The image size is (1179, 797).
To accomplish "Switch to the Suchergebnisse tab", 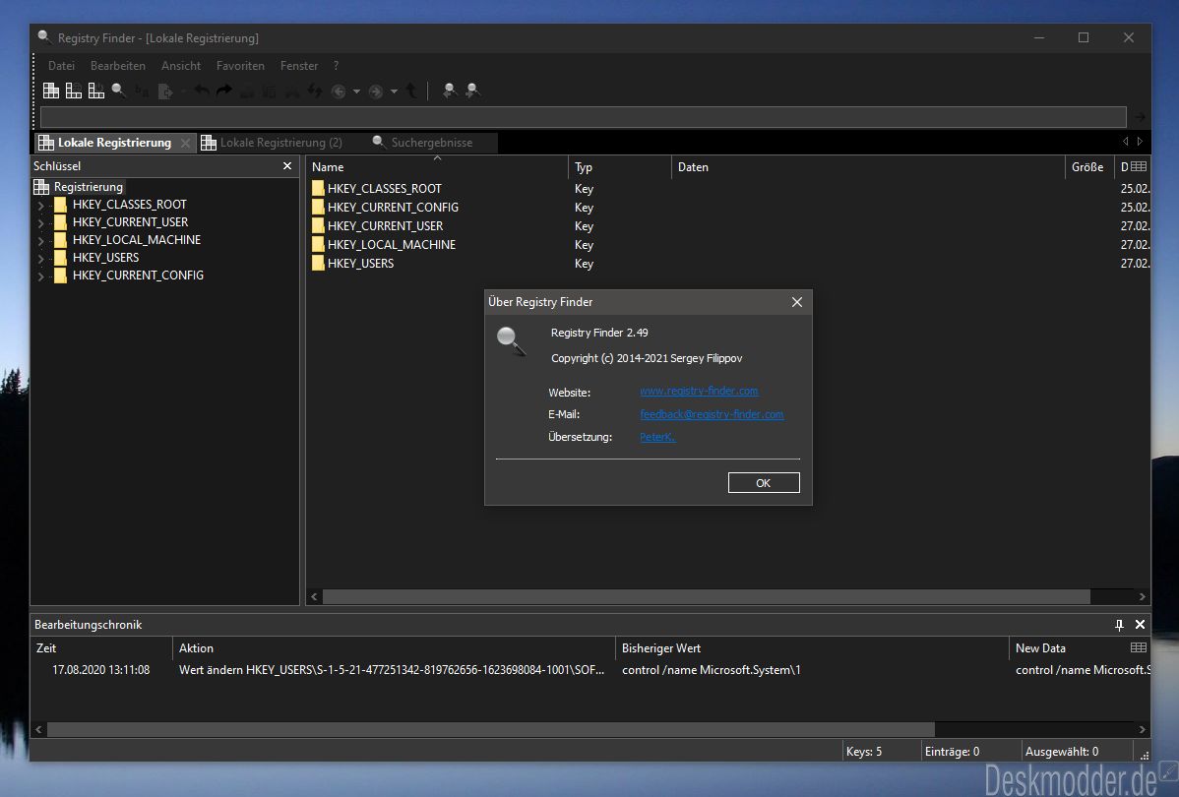I will pos(432,143).
